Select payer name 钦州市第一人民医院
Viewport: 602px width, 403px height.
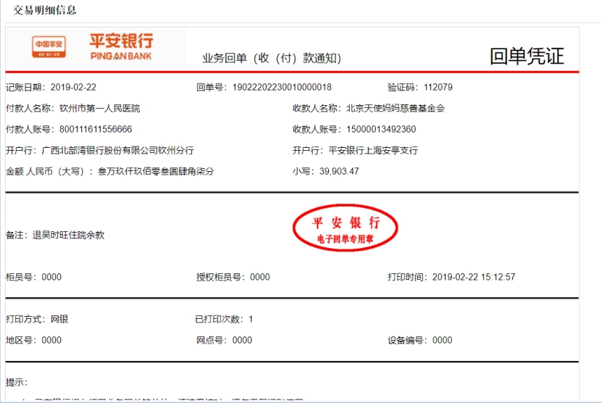point(100,108)
